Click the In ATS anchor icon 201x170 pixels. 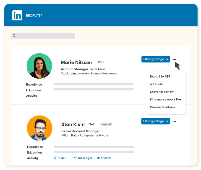[x=55, y=158]
